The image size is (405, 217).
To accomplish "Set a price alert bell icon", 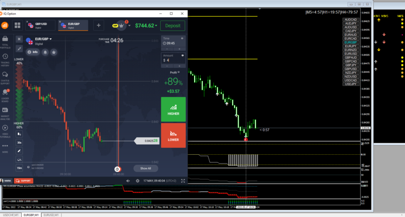I will [45, 52].
